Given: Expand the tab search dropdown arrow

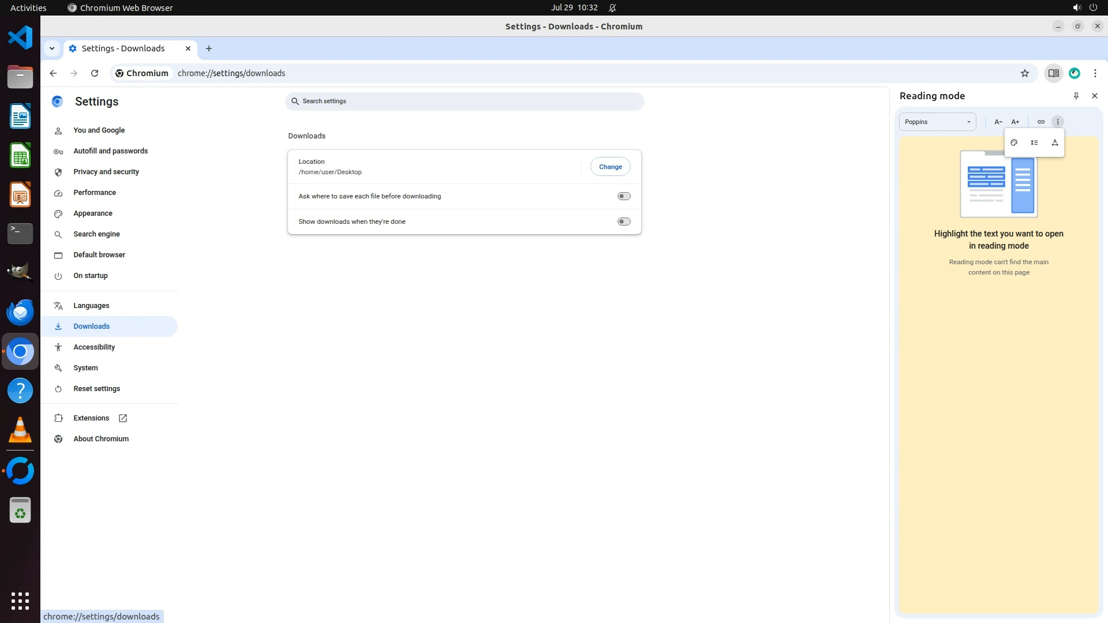Looking at the screenshot, I should click(52, 48).
